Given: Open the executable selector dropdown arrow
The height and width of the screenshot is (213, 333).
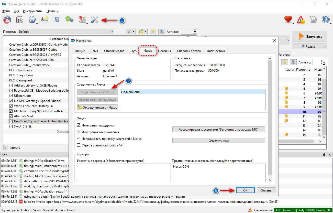Looking at the screenshot, I should [x=288, y=40].
